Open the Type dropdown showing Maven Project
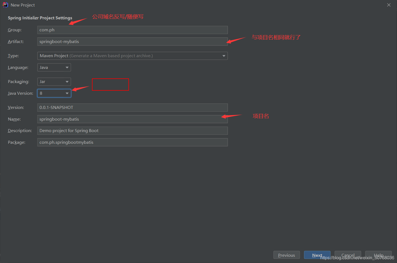The width and height of the screenshot is (397, 263). (133, 56)
